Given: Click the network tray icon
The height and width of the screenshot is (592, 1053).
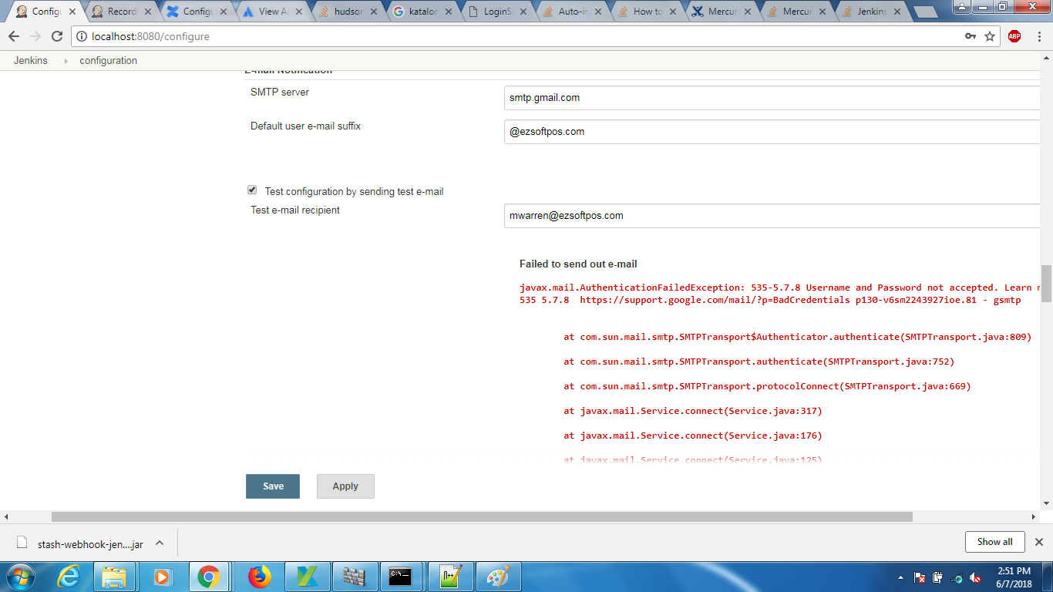Looking at the screenshot, I should (x=957, y=577).
